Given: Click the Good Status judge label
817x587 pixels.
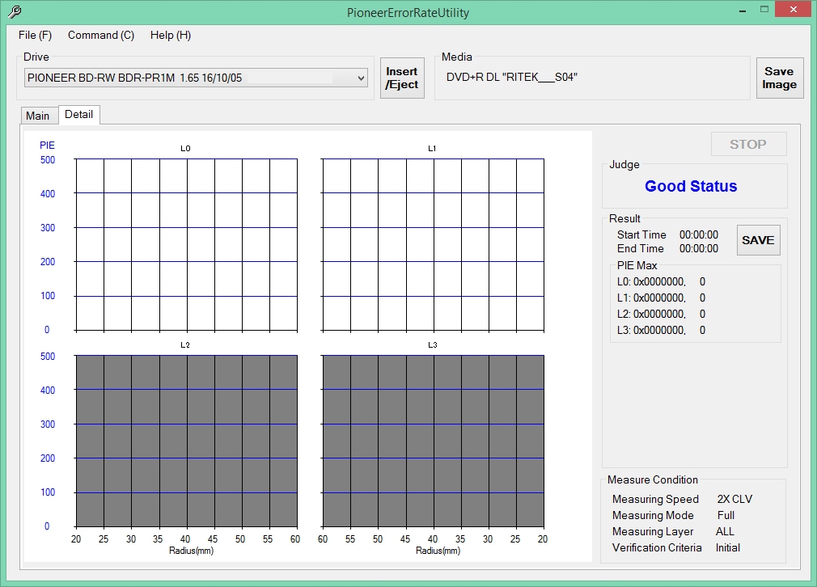Looking at the screenshot, I should tap(691, 187).
